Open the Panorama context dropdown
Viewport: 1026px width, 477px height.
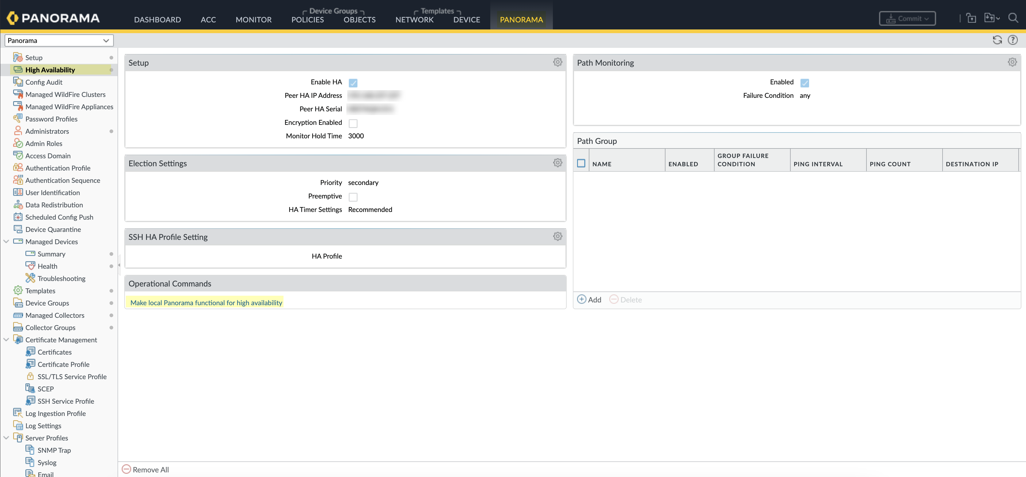click(x=59, y=40)
